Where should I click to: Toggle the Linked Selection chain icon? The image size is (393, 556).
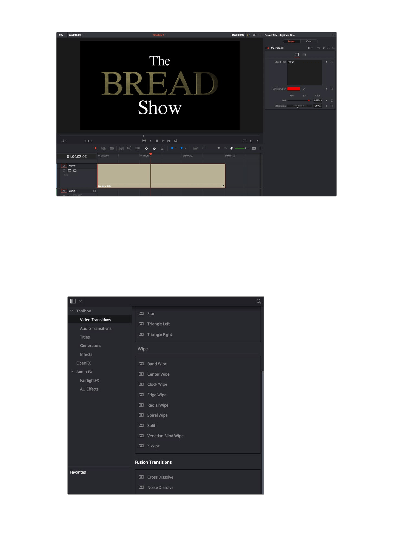(155, 148)
